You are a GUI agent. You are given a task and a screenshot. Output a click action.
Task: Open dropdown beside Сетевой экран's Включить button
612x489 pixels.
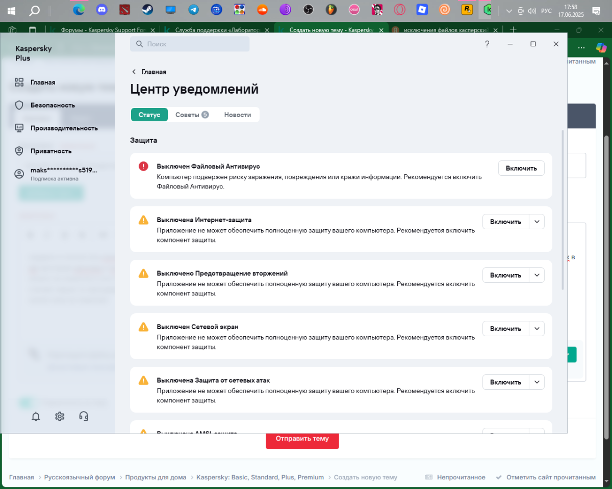coord(537,329)
